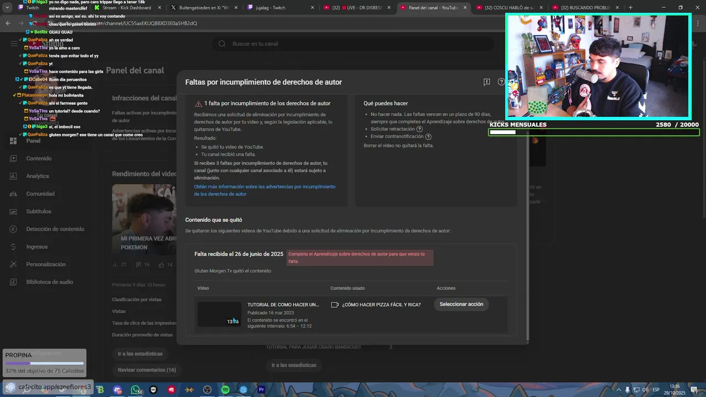Click the browser back arrow
The width and height of the screenshot is (706, 397).
(x=8, y=23)
